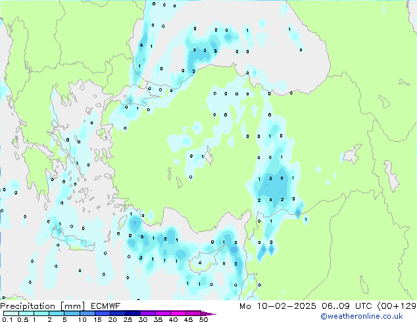Click the legend label '40'

(x=173, y=319)
